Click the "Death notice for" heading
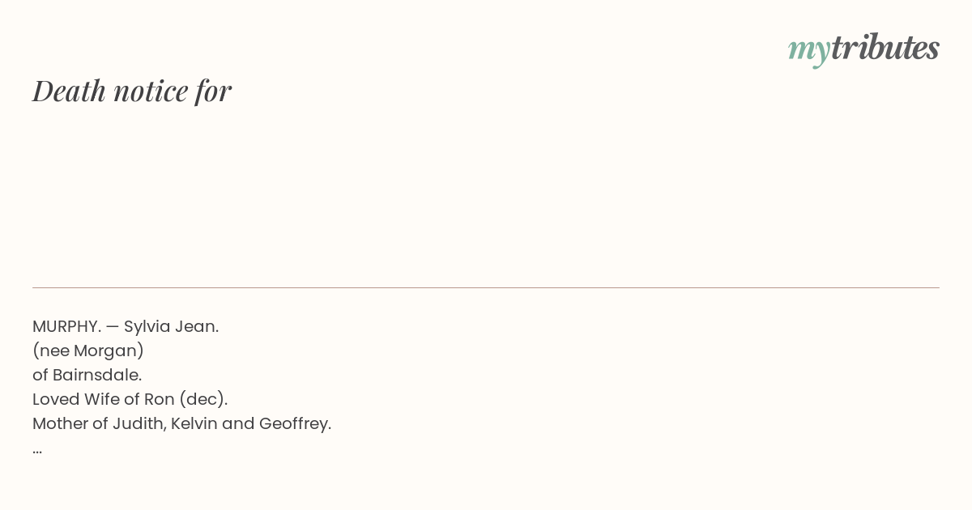 (x=132, y=91)
